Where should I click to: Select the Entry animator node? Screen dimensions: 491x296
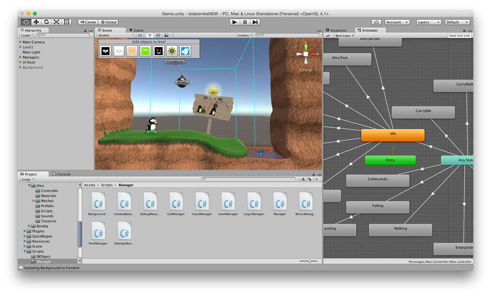coord(390,160)
